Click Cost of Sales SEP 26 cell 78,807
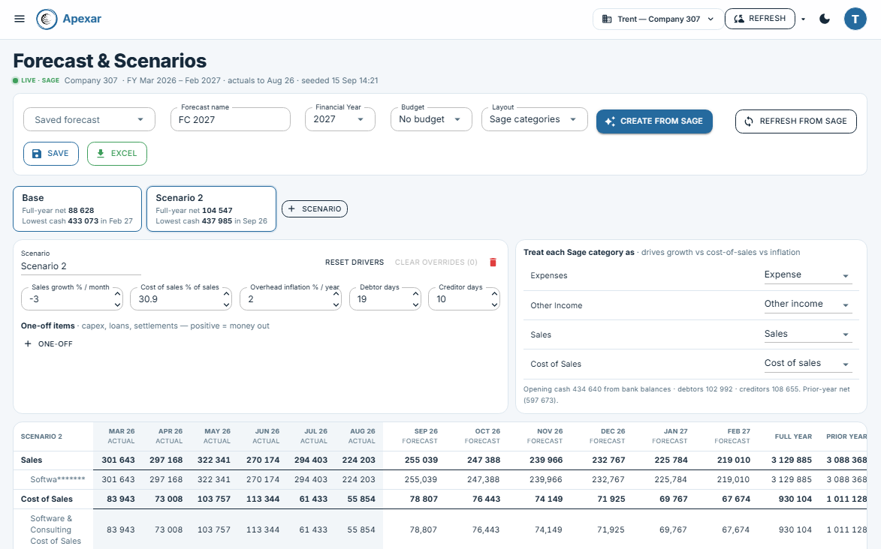Image resolution: width=881 pixels, height=549 pixels. pyautogui.click(x=423, y=530)
